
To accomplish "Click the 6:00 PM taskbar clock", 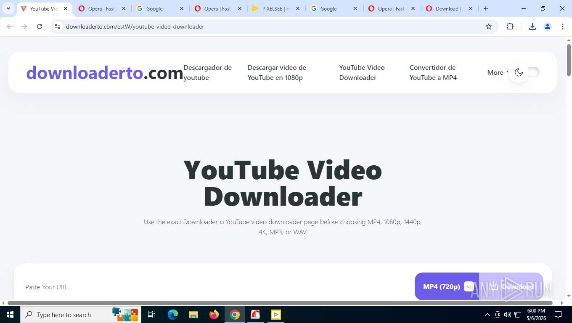I will [536, 315].
